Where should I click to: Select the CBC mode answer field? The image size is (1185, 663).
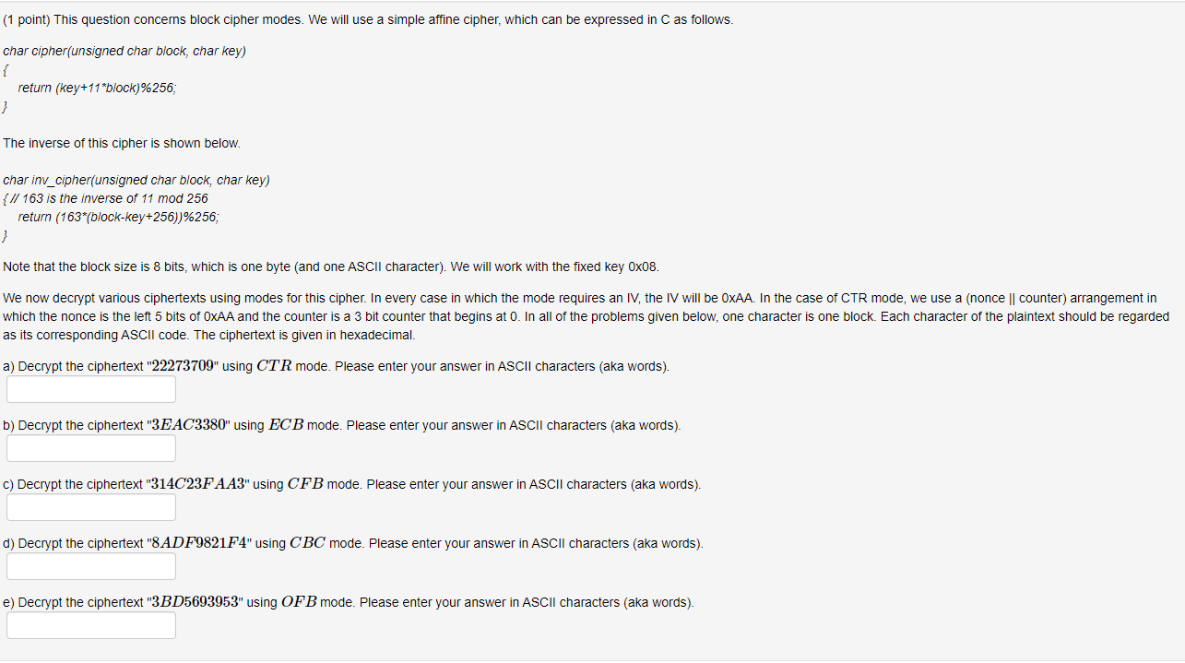[x=90, y=565]
